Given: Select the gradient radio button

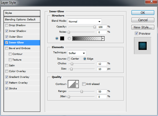Looking at the screenshot, I should click(x=69, y=38).
